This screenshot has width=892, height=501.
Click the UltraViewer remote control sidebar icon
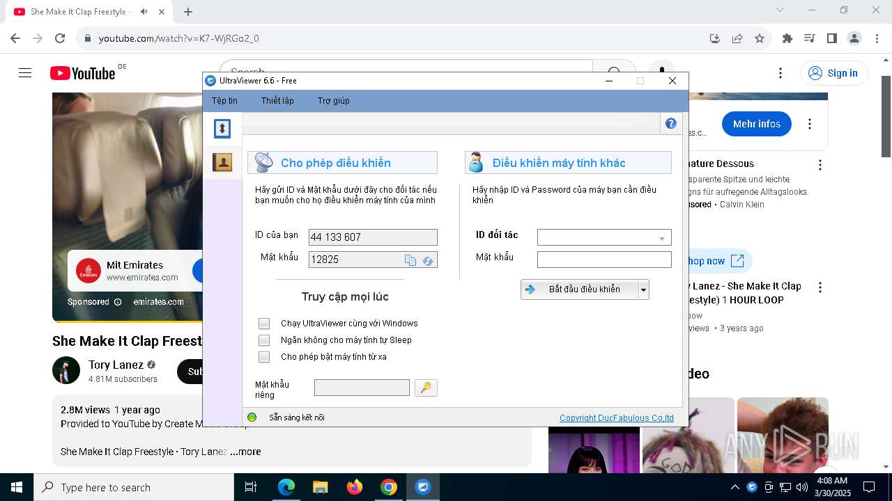click(x=222, y=129)
